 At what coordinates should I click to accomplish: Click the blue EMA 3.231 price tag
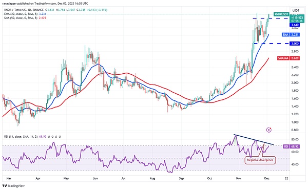click(x=291, y=35)
